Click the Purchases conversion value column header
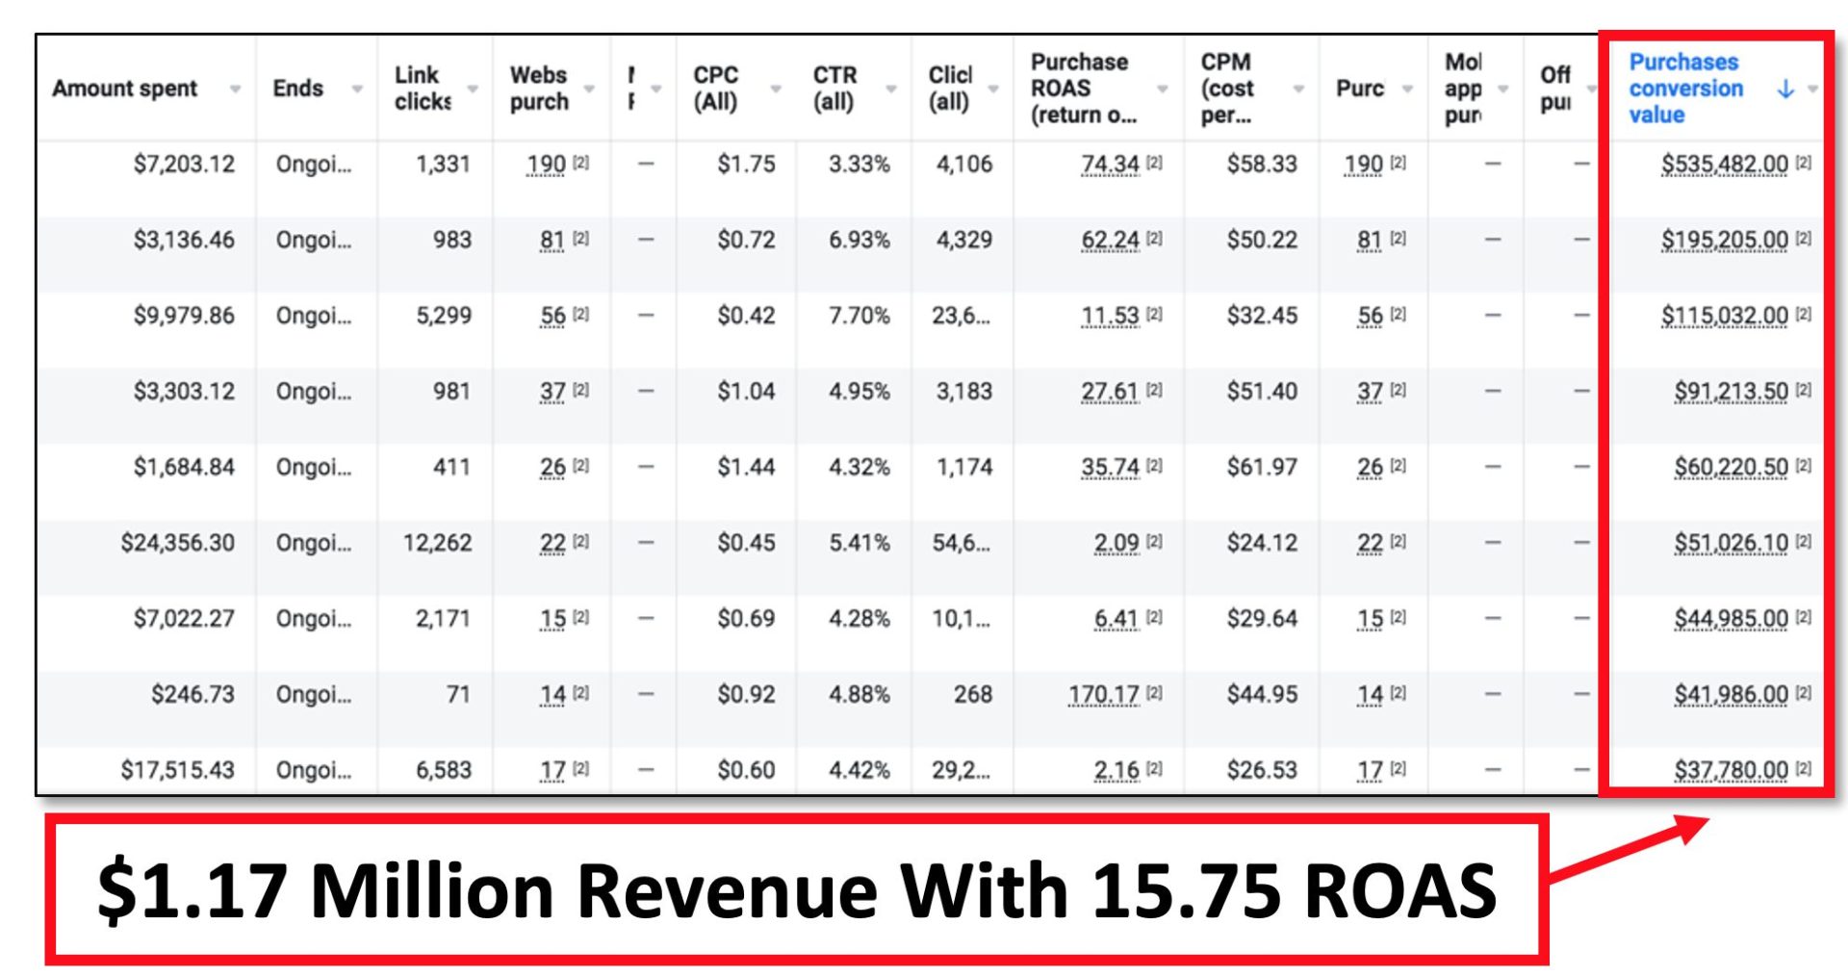 1686,88
